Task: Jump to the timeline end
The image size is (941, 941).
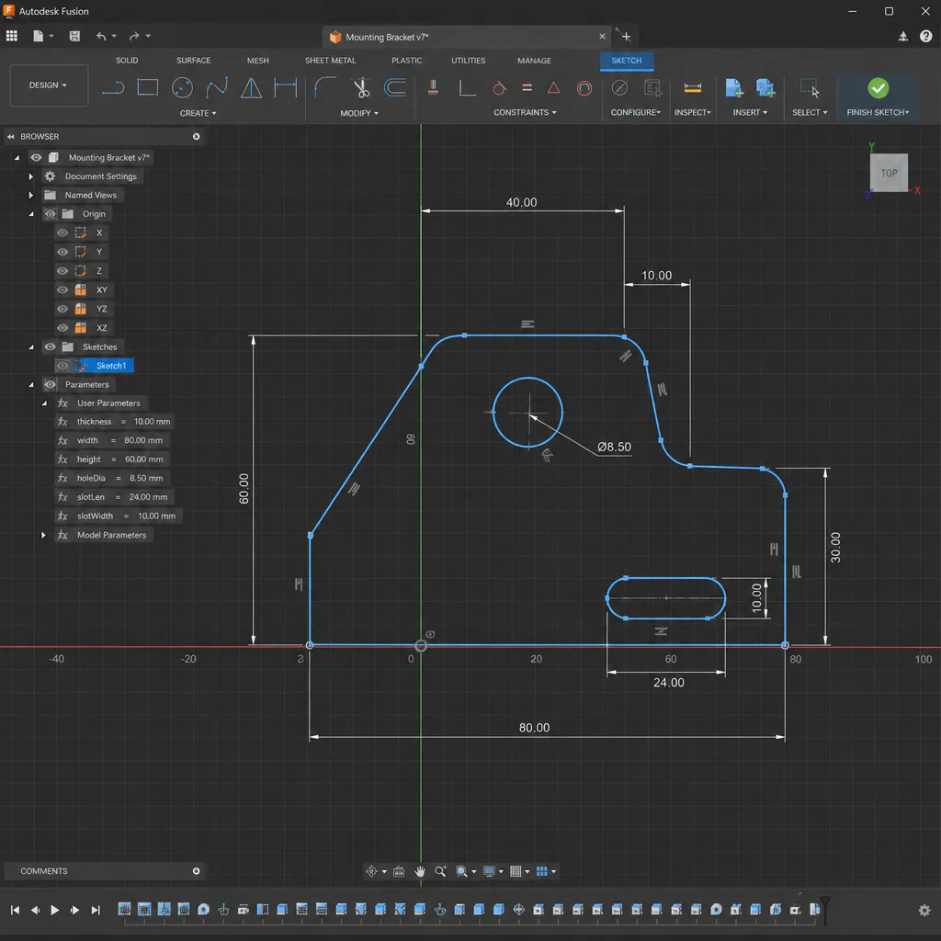Action: click(x=96, y=911)
